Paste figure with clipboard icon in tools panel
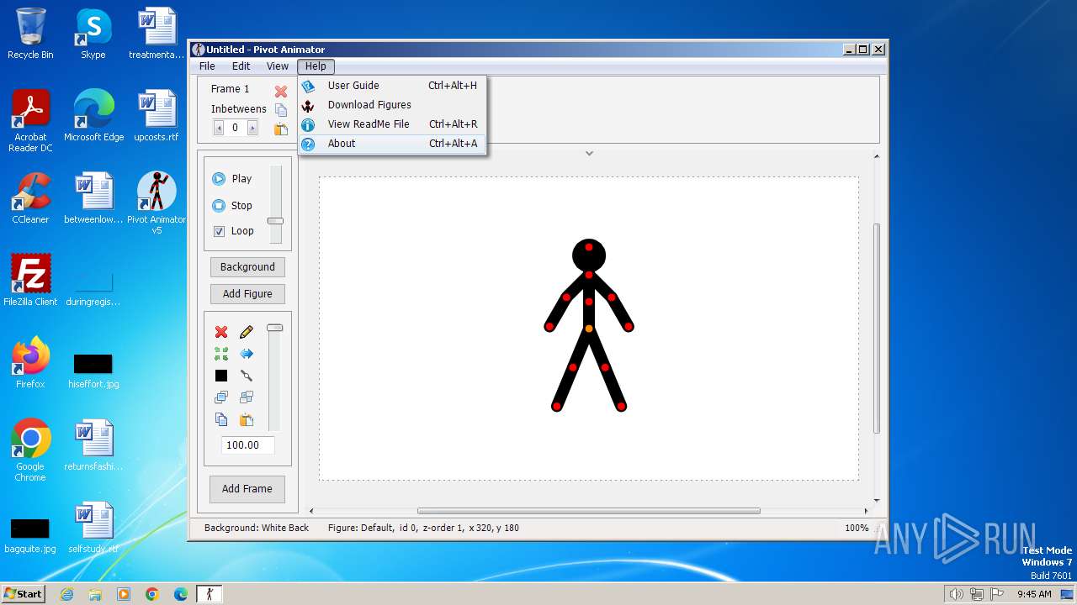Viewport: 1077px width, 605px height. click(247, 419)
